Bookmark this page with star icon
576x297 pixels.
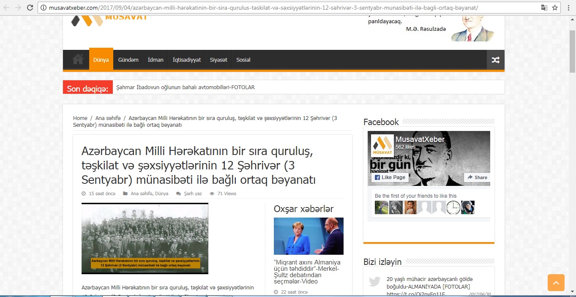(x=555, y=8)
